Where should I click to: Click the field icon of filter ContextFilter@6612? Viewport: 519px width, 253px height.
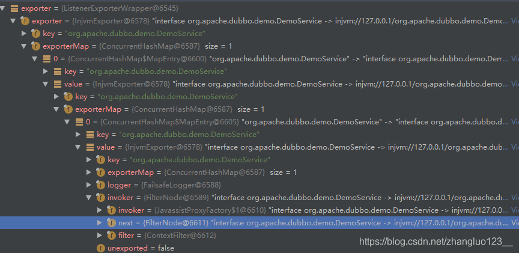(x=112, y=236)
